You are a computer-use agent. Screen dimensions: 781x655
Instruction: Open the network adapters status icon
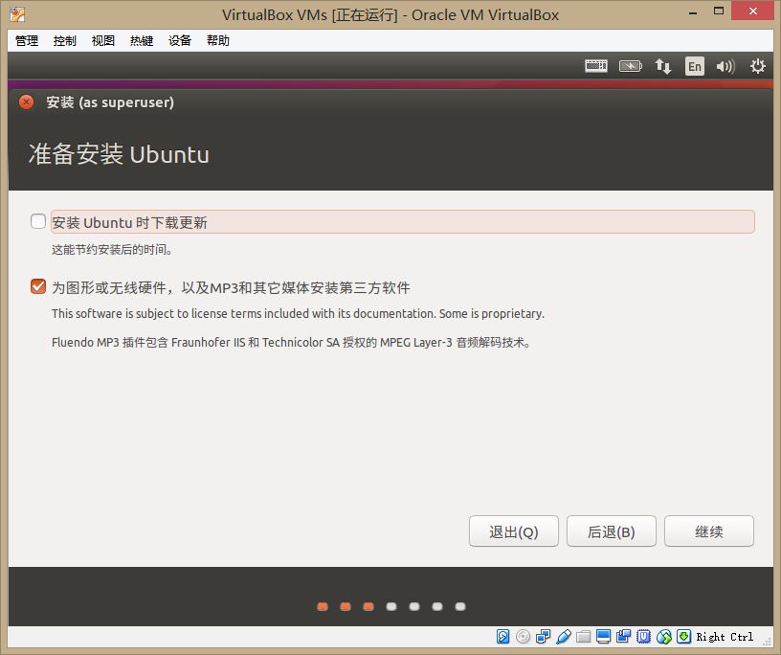coord(543,637)
